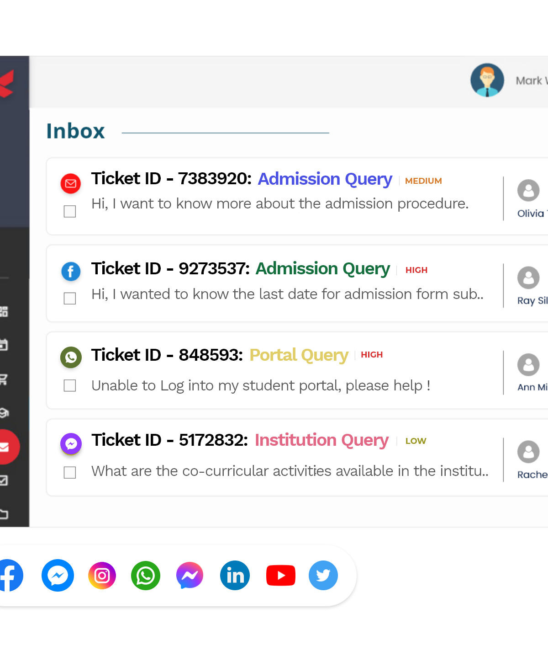
Task: Click the green WhatsApp icon in bottom bar
Action: pyautogui.click(x=146, y=576)
